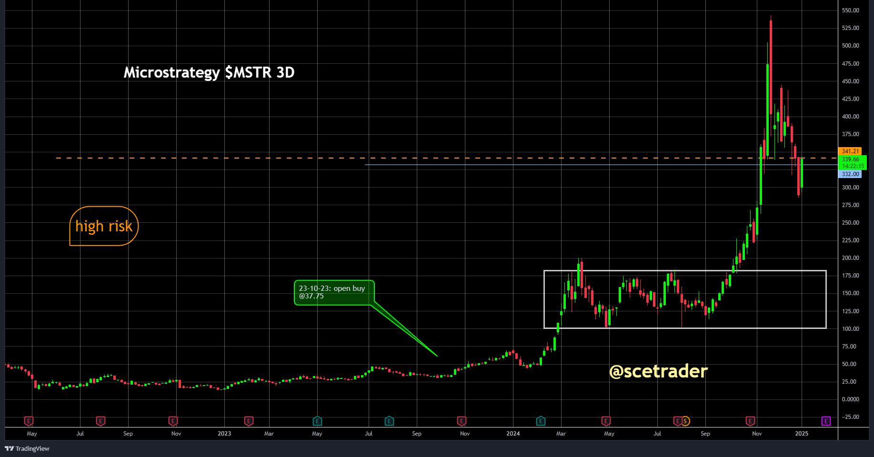Open the teal earnings marker for August 2023

click(x=389, y=421)
